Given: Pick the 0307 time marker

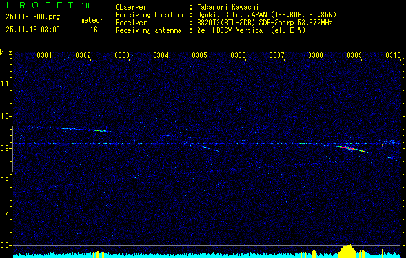Looking at the screenshot, I should click(277, 55).
